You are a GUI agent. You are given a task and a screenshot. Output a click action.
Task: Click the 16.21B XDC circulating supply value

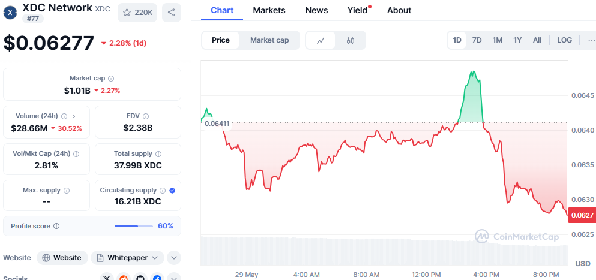click(x=138, y=201)
